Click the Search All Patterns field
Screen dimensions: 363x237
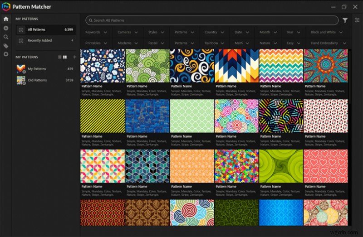pyautogui.click(x=211, y=20)
